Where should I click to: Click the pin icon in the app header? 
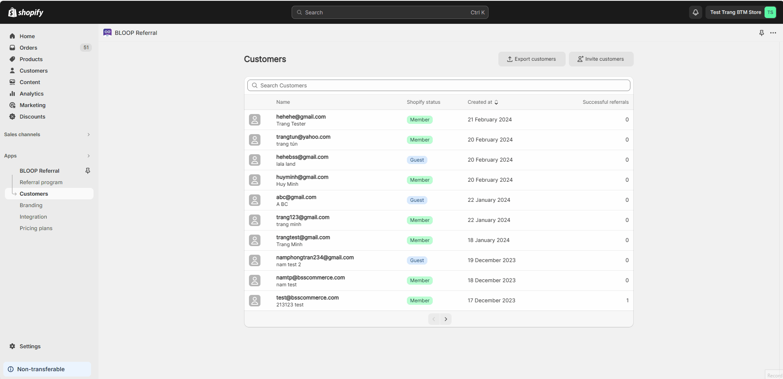[x=761, y=33]
